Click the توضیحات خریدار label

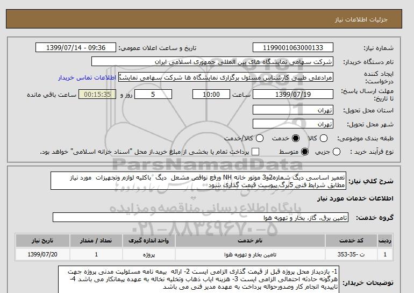368,283
